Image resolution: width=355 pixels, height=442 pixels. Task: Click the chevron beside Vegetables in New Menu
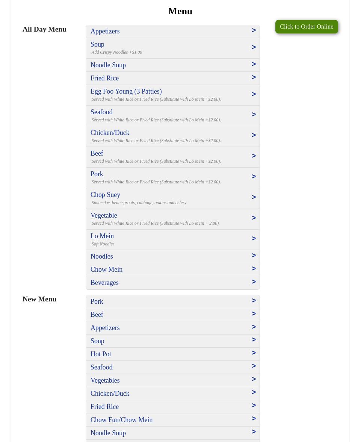click(254, 379)
